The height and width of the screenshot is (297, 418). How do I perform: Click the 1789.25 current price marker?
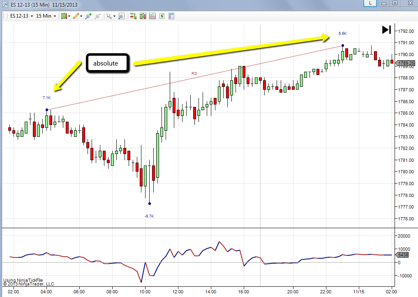point(405,63)
